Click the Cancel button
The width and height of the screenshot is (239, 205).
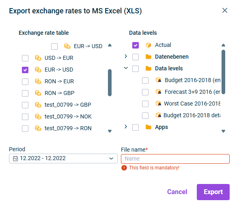[177, 192]
